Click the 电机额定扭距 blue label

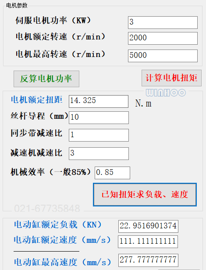36,99
